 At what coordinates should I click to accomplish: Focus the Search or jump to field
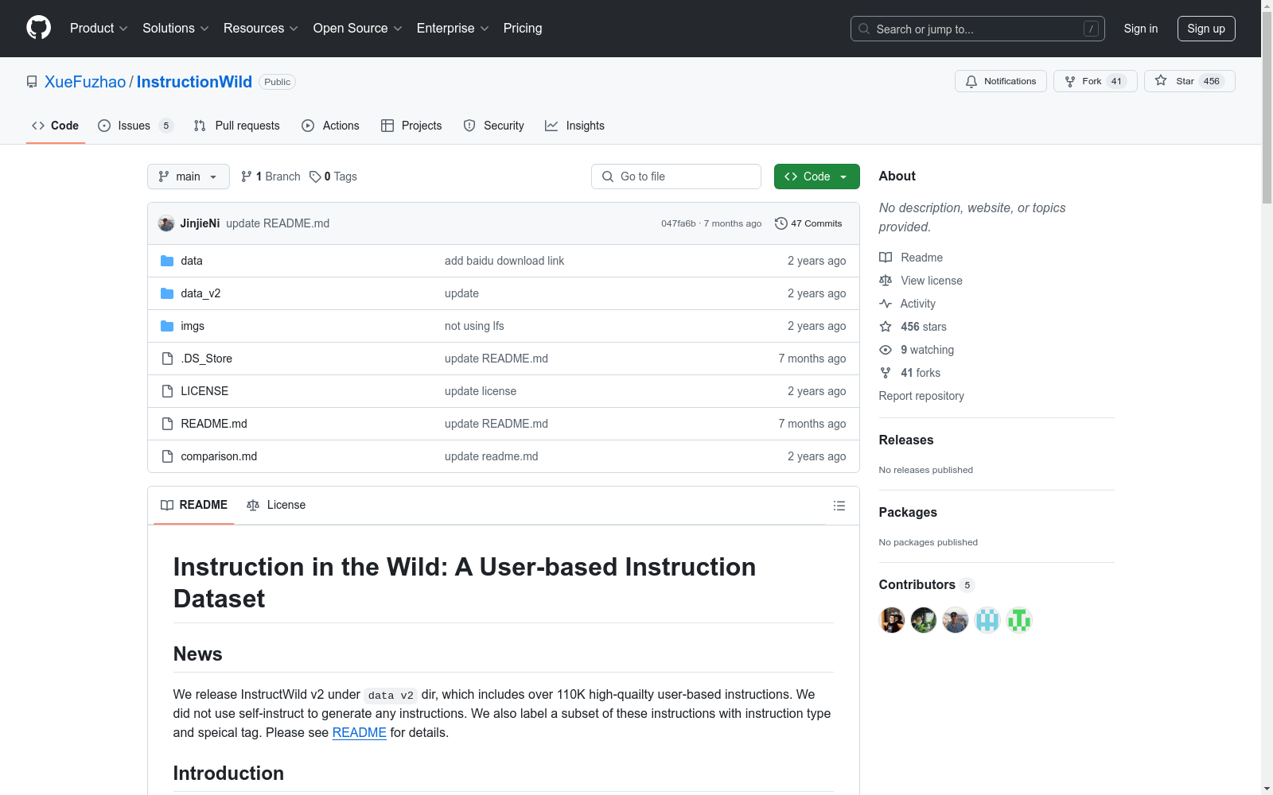click(x=978, y=29)
